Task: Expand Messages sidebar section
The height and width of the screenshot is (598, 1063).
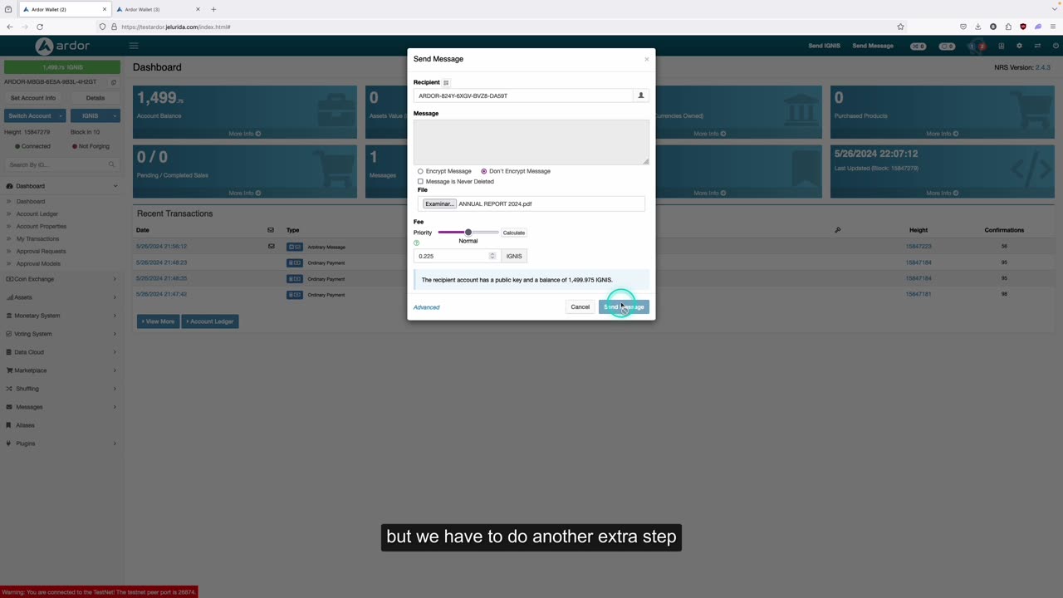Action: (x=62, y=407)
